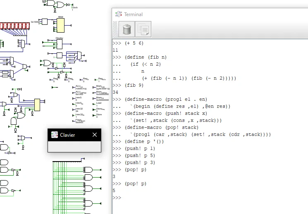Close the Clavier window

95,135
